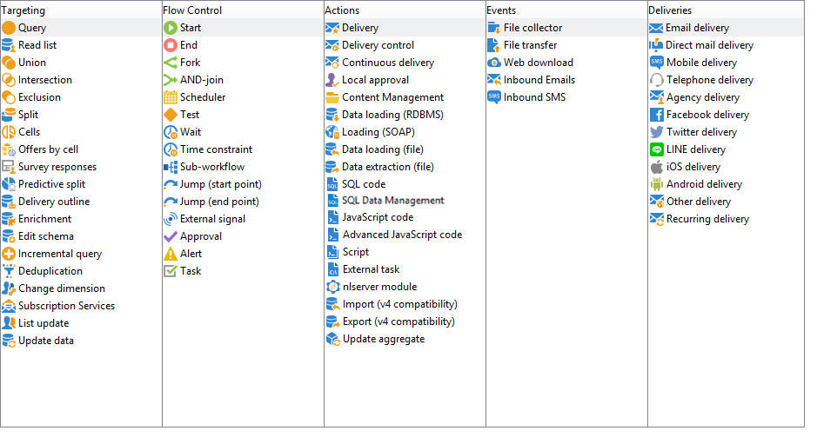Select the Task checkbox icon

point(171,271)
